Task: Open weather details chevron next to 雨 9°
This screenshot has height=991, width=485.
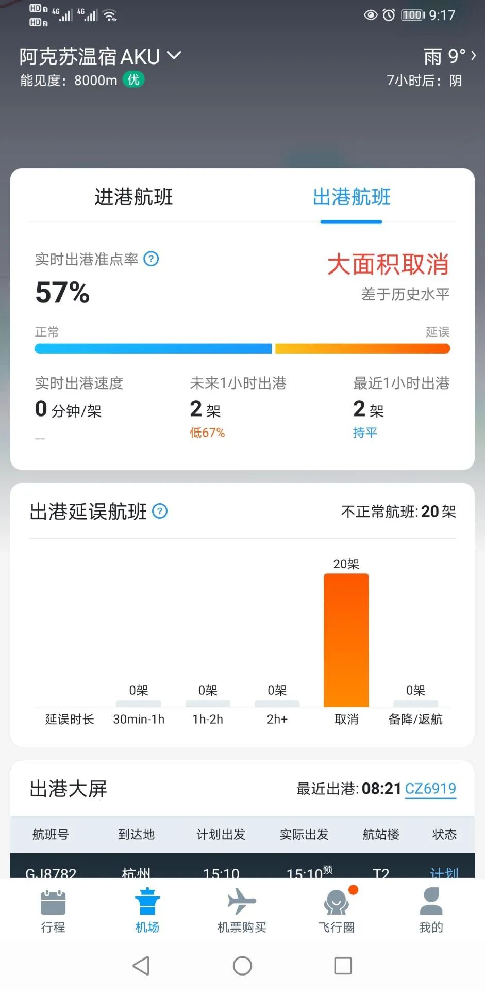Action: 473,55
